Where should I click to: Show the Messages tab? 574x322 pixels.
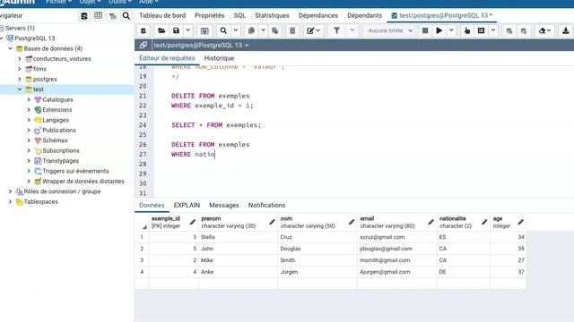[x=224, y=205]
